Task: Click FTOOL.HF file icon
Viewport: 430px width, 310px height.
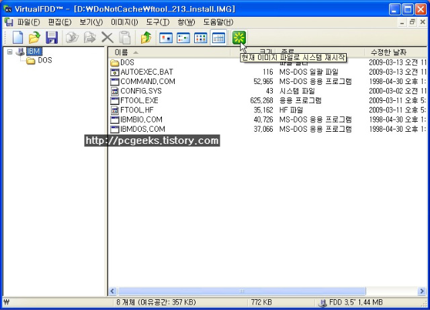Action: [114, 110]
